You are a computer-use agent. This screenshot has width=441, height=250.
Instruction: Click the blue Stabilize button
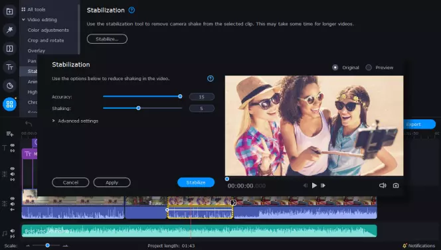pos(196,182)
